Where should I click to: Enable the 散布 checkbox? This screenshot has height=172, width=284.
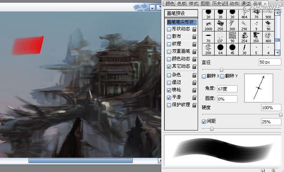click(169, 37)
